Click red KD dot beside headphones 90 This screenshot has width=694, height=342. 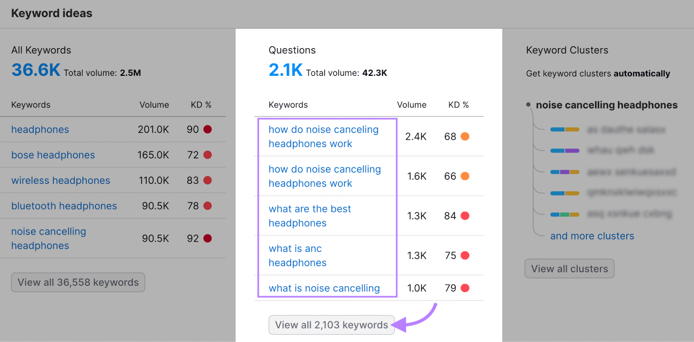click(x=208, y=129)
